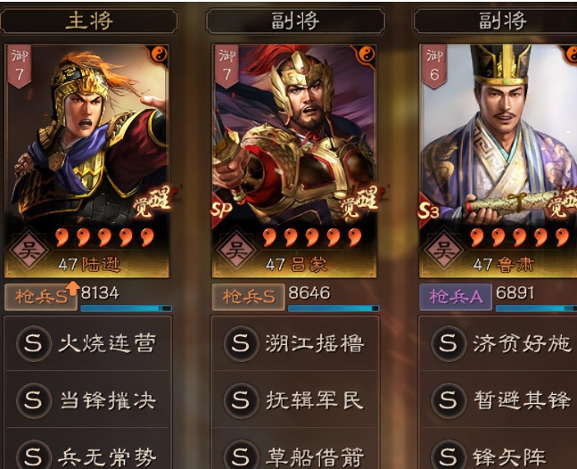
Task: Tap yin-yang icon on 陆逊 card
Action: click(x=160, y=55)
